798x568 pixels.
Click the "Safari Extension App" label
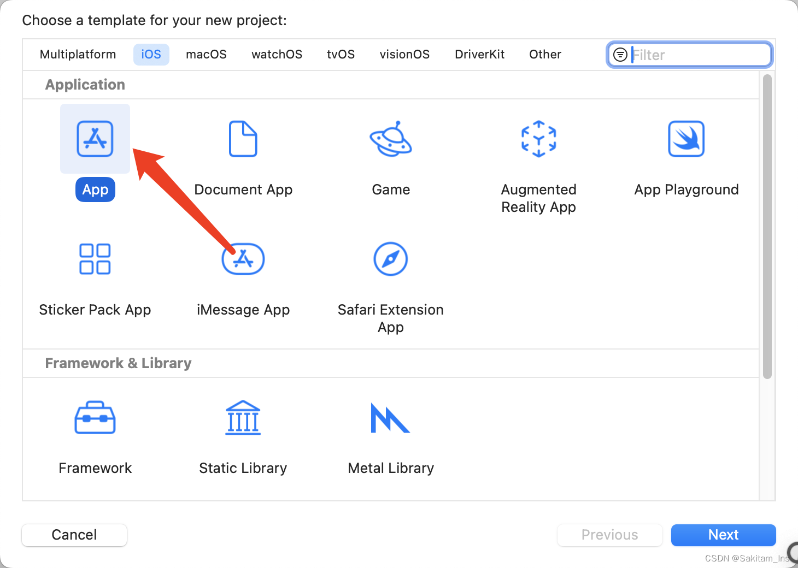point(391,318)
